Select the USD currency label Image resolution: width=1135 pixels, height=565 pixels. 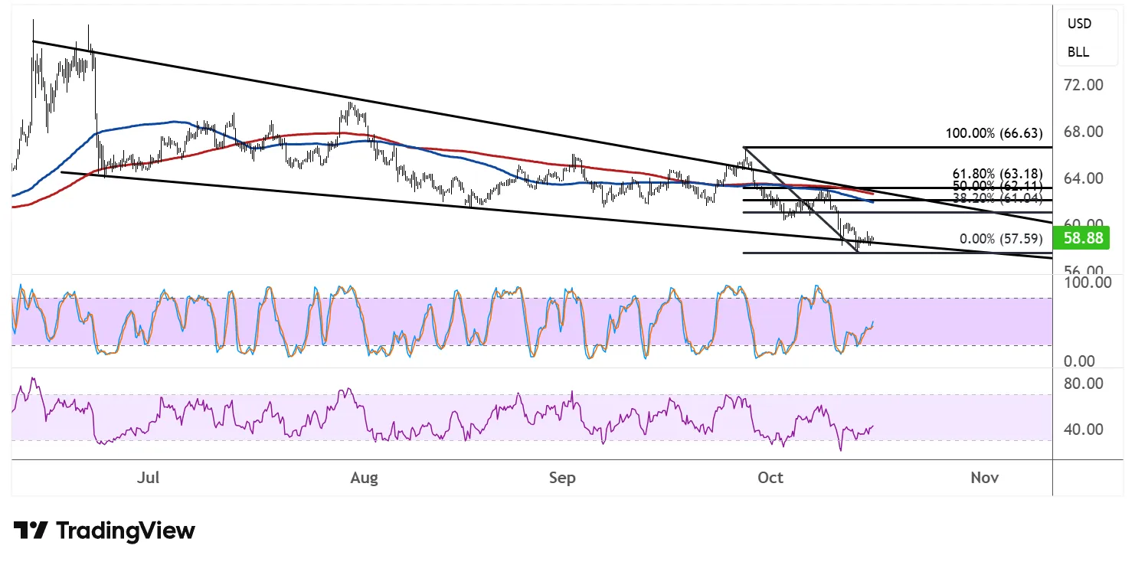pos(1080,23)
